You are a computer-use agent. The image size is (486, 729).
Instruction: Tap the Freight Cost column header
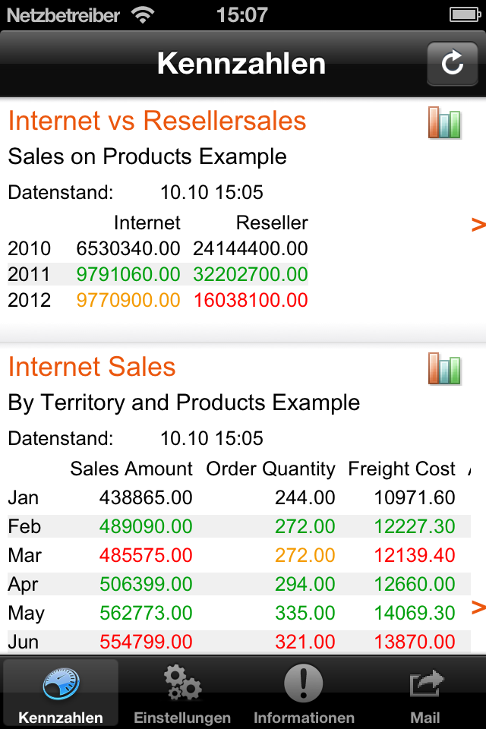click(x=402, y=469)
